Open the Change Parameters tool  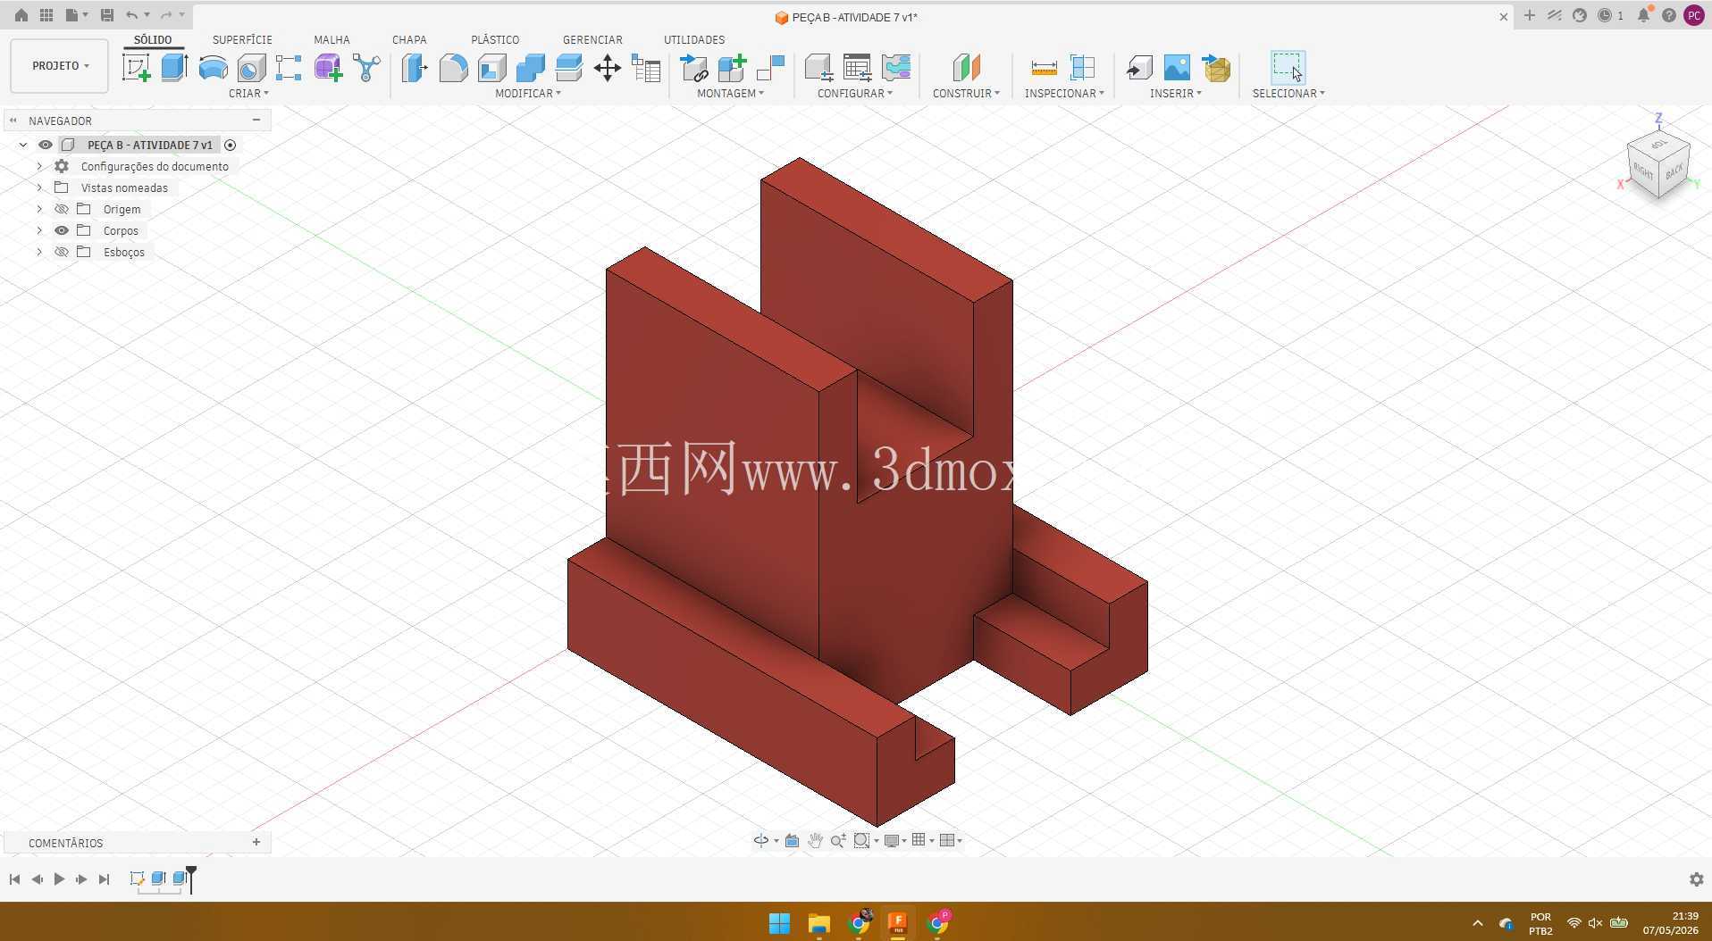point(646,68)
